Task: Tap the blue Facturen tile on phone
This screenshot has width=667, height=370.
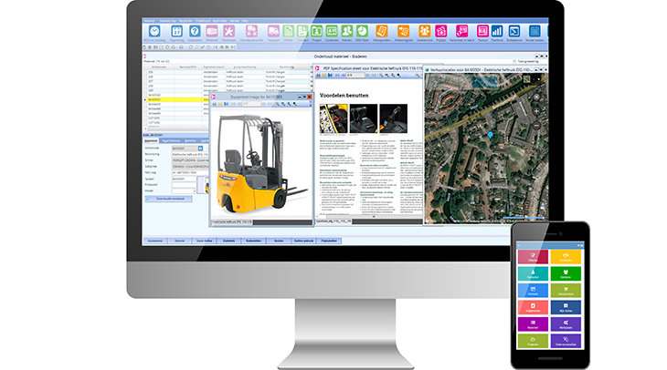Action: pos(533,291)
